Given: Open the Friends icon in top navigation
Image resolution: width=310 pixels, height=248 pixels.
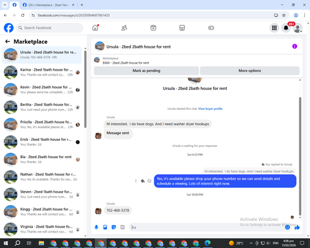Looking at the screenshot, I should (124, 28).
